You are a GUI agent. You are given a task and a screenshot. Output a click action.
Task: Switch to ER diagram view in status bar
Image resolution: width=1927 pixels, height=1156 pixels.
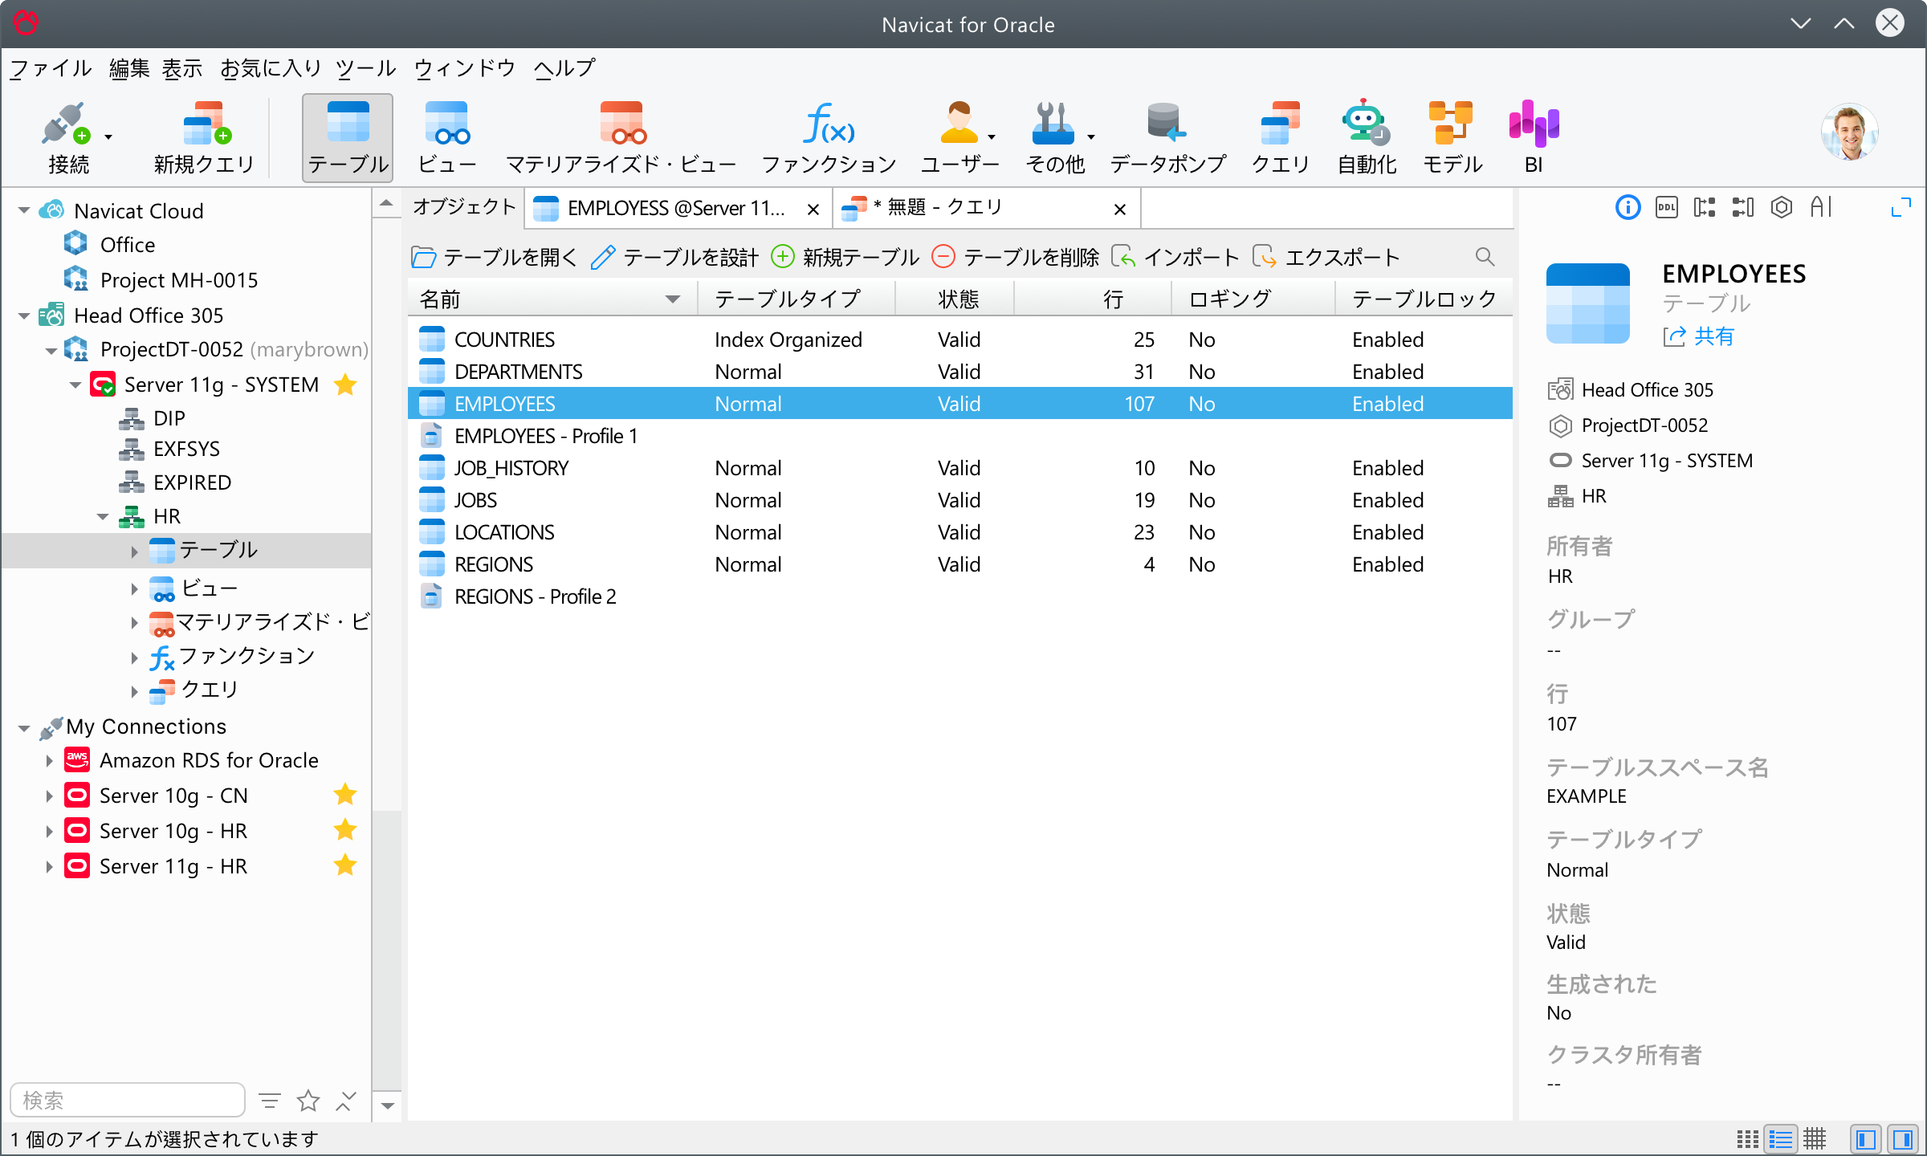click(1815, 1139)
